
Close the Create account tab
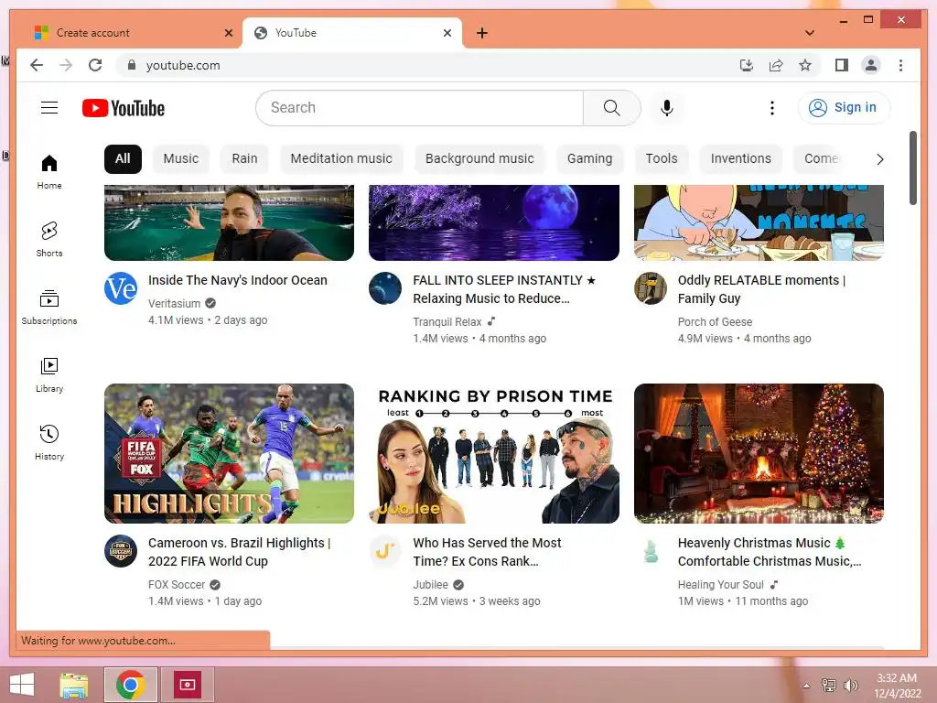click(x=228, y=33)
